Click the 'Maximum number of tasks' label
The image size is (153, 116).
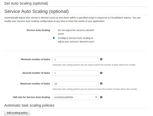point(35,84)
